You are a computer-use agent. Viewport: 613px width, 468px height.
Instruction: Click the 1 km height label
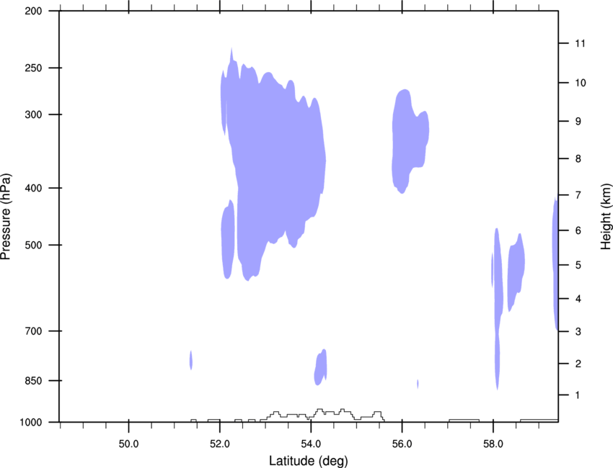coord(578,395)
